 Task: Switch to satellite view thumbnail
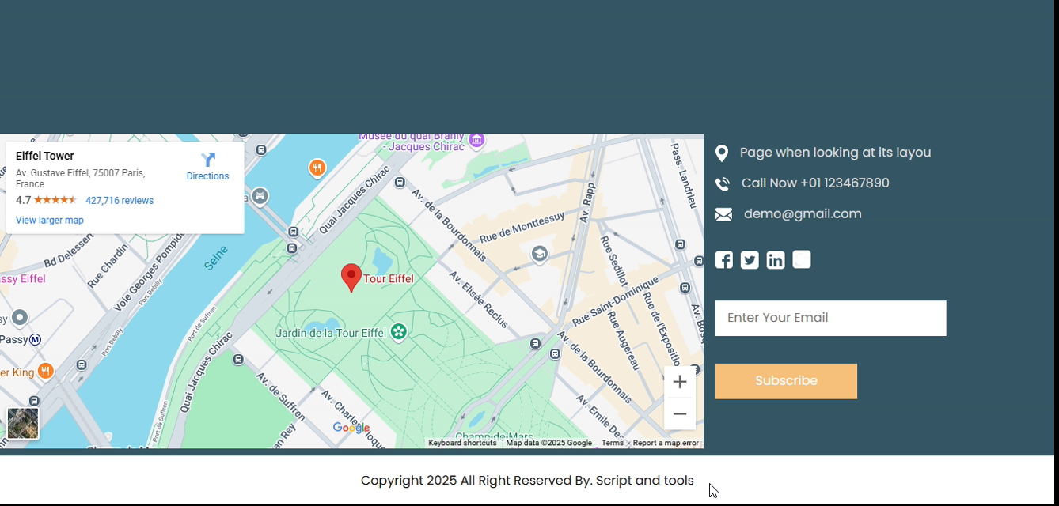[x=23, y=424]
